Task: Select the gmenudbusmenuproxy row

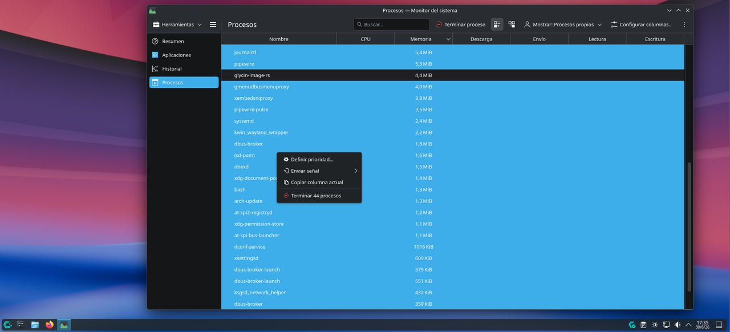Action: coord(452,87)
